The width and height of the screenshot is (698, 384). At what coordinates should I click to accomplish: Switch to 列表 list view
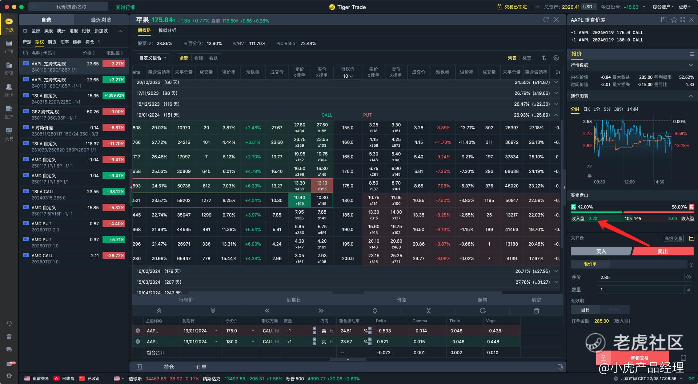(512, 58)
